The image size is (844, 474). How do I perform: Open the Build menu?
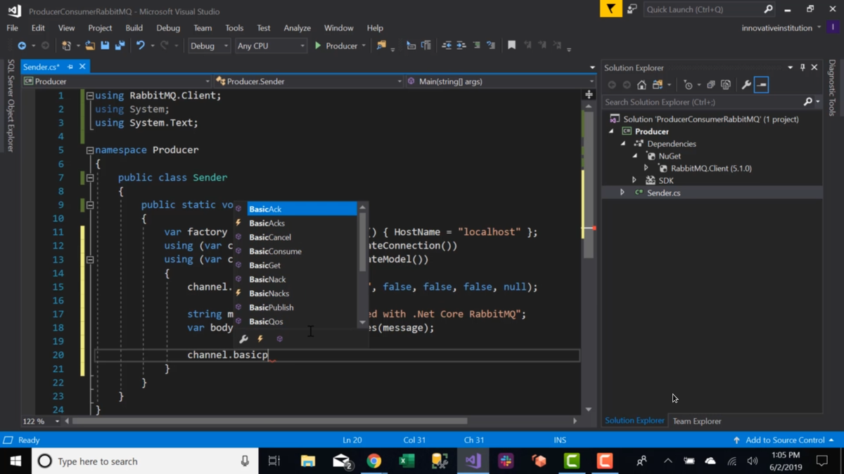coord(134,28)
